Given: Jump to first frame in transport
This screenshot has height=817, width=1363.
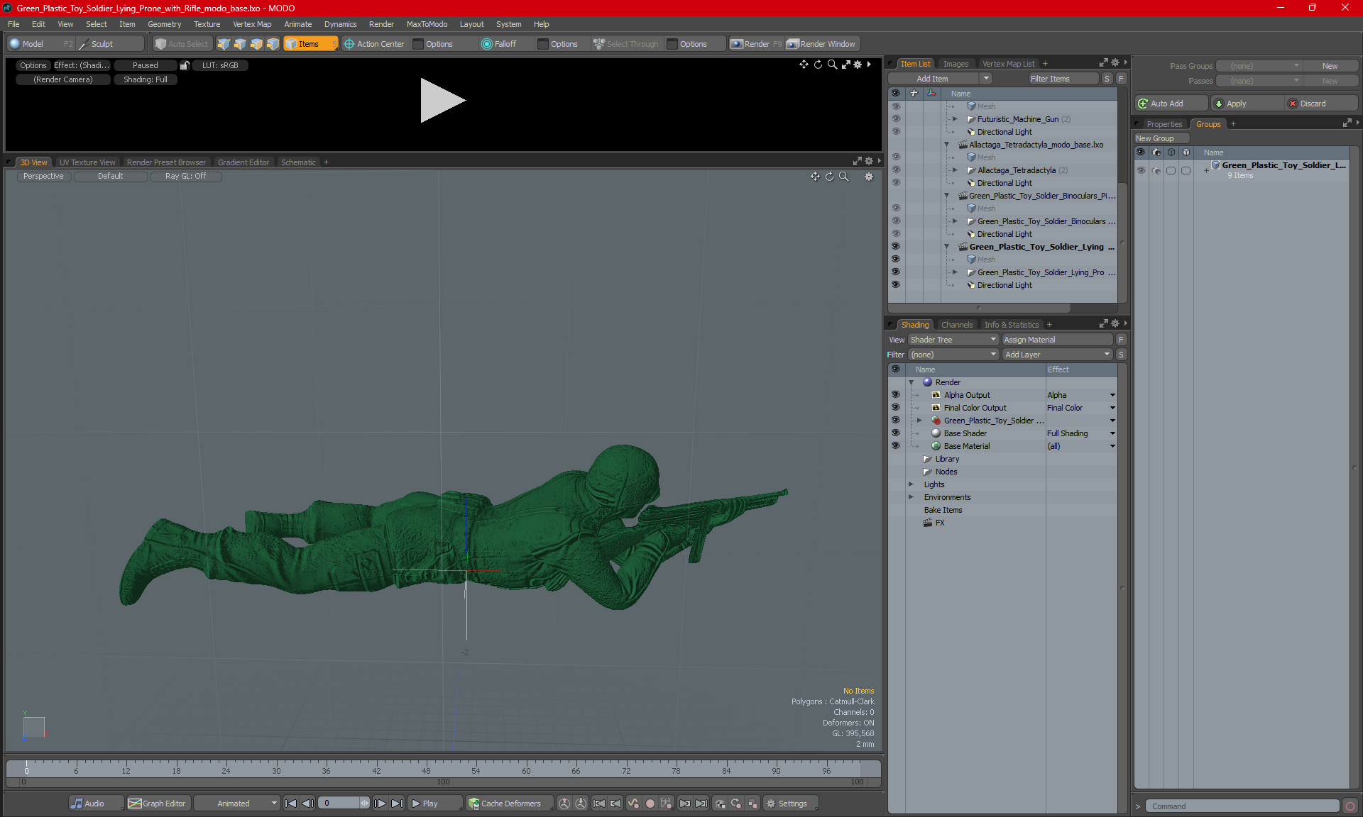Looking at the screenshot, I should pyautogui.click(x=290, y=804).
